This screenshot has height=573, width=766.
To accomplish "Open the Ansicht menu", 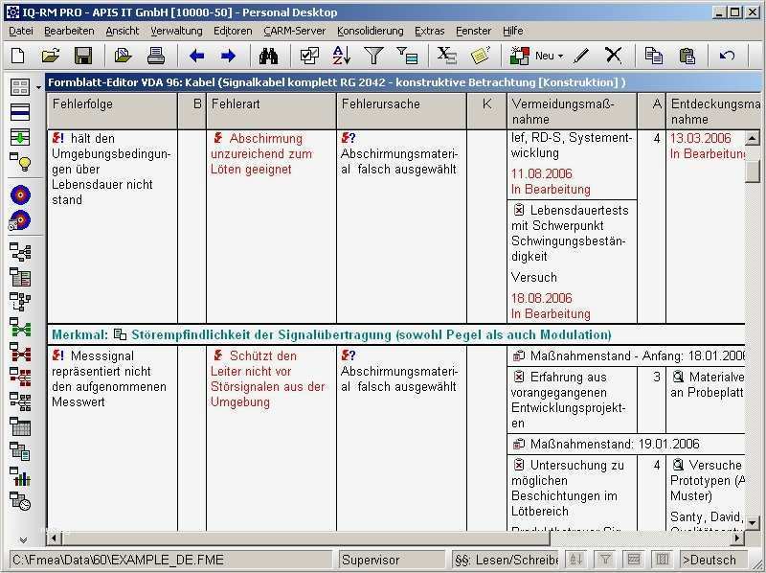I will click(123, 31).
